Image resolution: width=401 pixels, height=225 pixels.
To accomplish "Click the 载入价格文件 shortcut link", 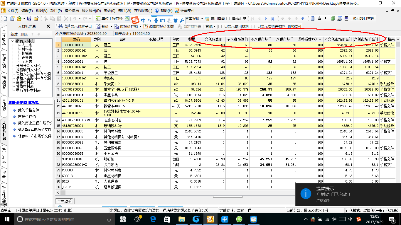I will 28,110.
